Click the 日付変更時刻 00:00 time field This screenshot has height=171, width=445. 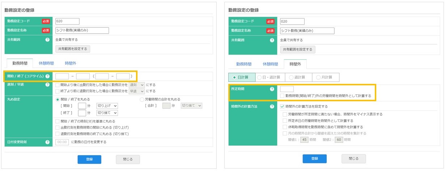(x=62, y=142)
